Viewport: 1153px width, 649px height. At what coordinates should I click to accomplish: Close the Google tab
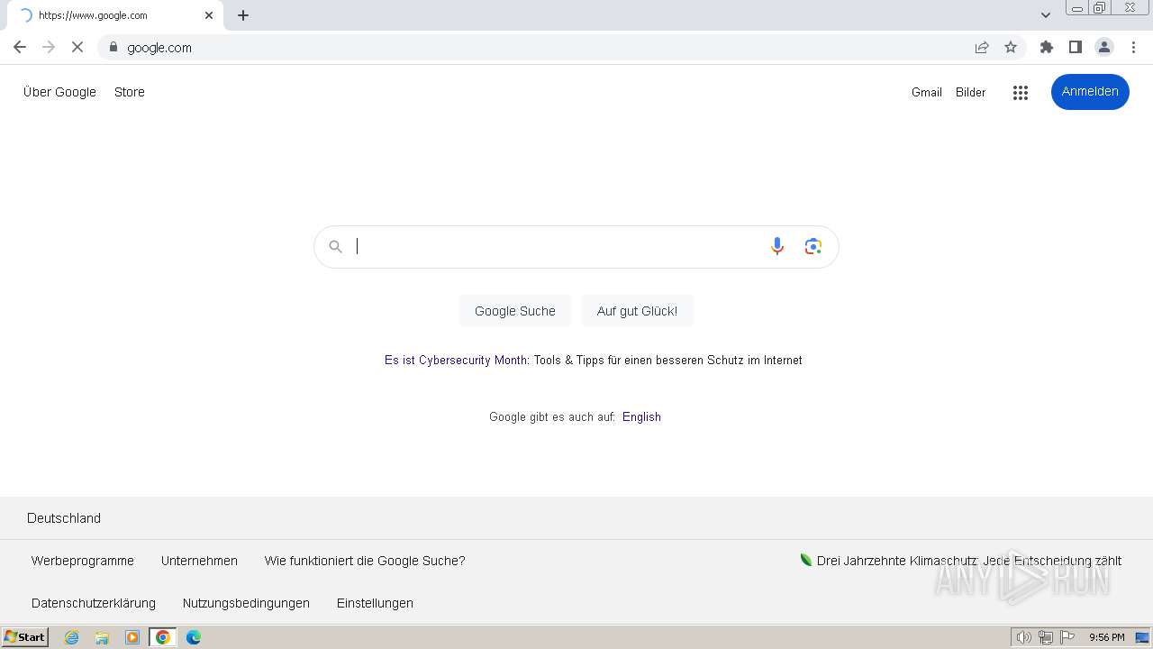(209, 15)
